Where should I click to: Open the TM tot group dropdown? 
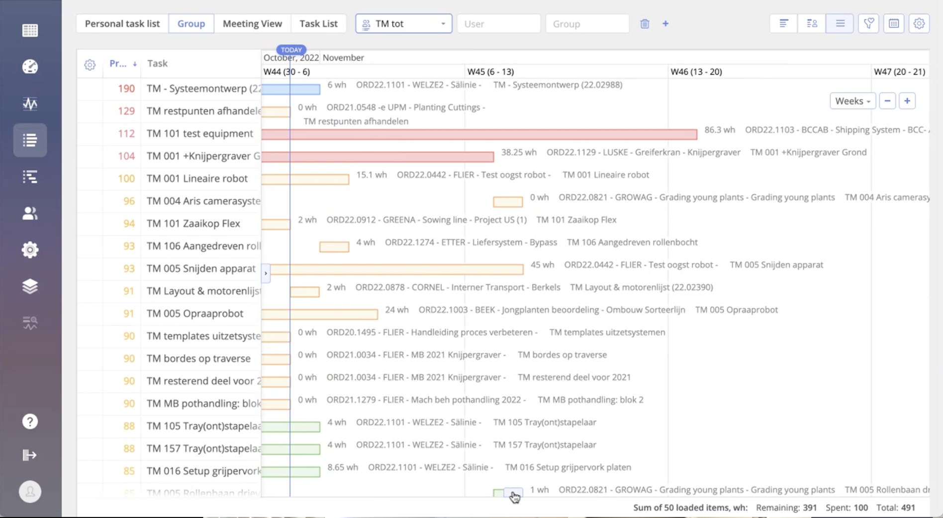pos(403,24)
